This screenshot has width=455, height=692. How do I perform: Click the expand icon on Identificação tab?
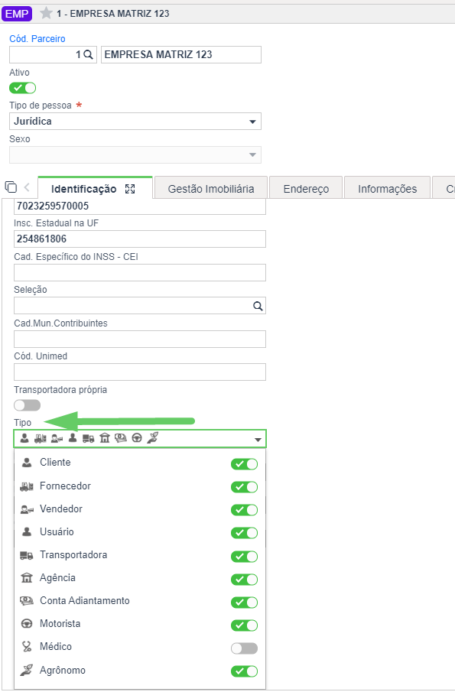130,189
